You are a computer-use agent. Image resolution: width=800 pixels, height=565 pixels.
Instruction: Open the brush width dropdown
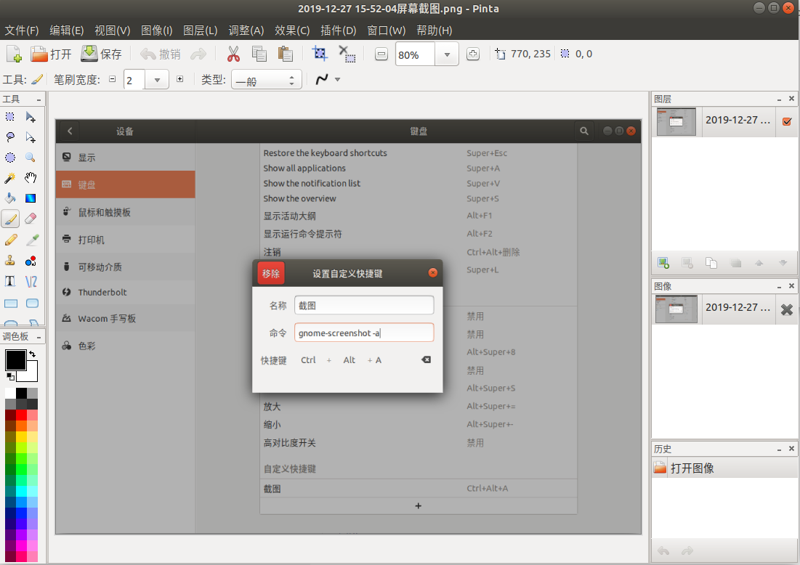tap(157, 80)
